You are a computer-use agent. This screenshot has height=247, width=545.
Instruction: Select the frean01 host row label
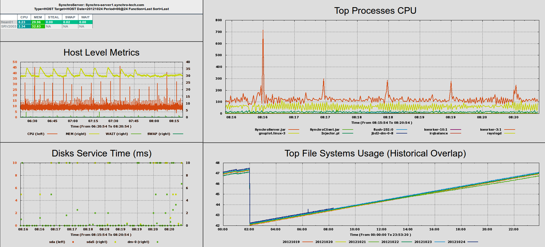pyautogui.click(x=7, y=22)
